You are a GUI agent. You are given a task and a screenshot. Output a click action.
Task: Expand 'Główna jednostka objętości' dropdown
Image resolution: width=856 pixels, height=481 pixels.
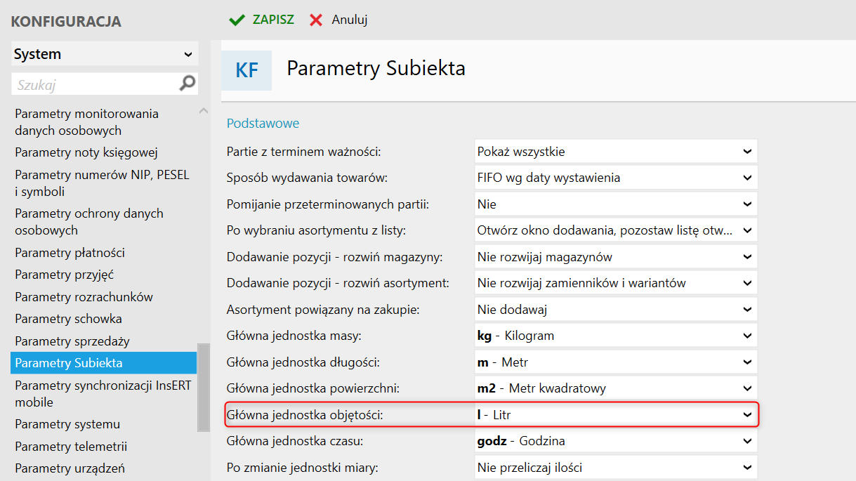click(615, 415)
